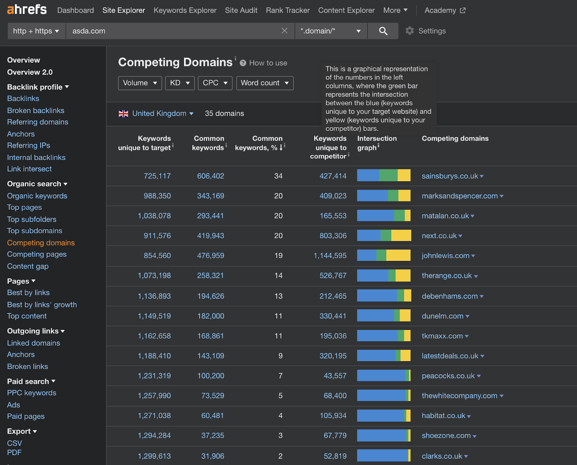Image resolution: width=577 pixels, height=465 pixels.
Task: Click the Academy external link icon
Action: pyautogui.click(x=463, y=10)
